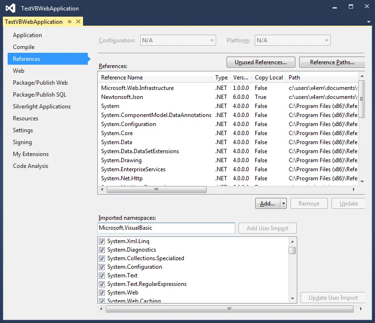Pin the TestVBWebApplication tab
Image resolution: width=375 pixels, height=323 pixels.
pos(69,22)
